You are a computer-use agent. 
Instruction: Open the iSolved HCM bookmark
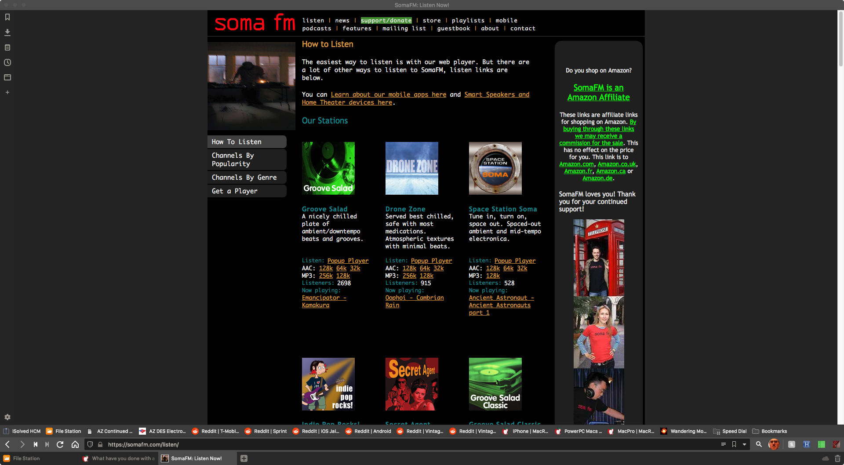pos(22,431)
